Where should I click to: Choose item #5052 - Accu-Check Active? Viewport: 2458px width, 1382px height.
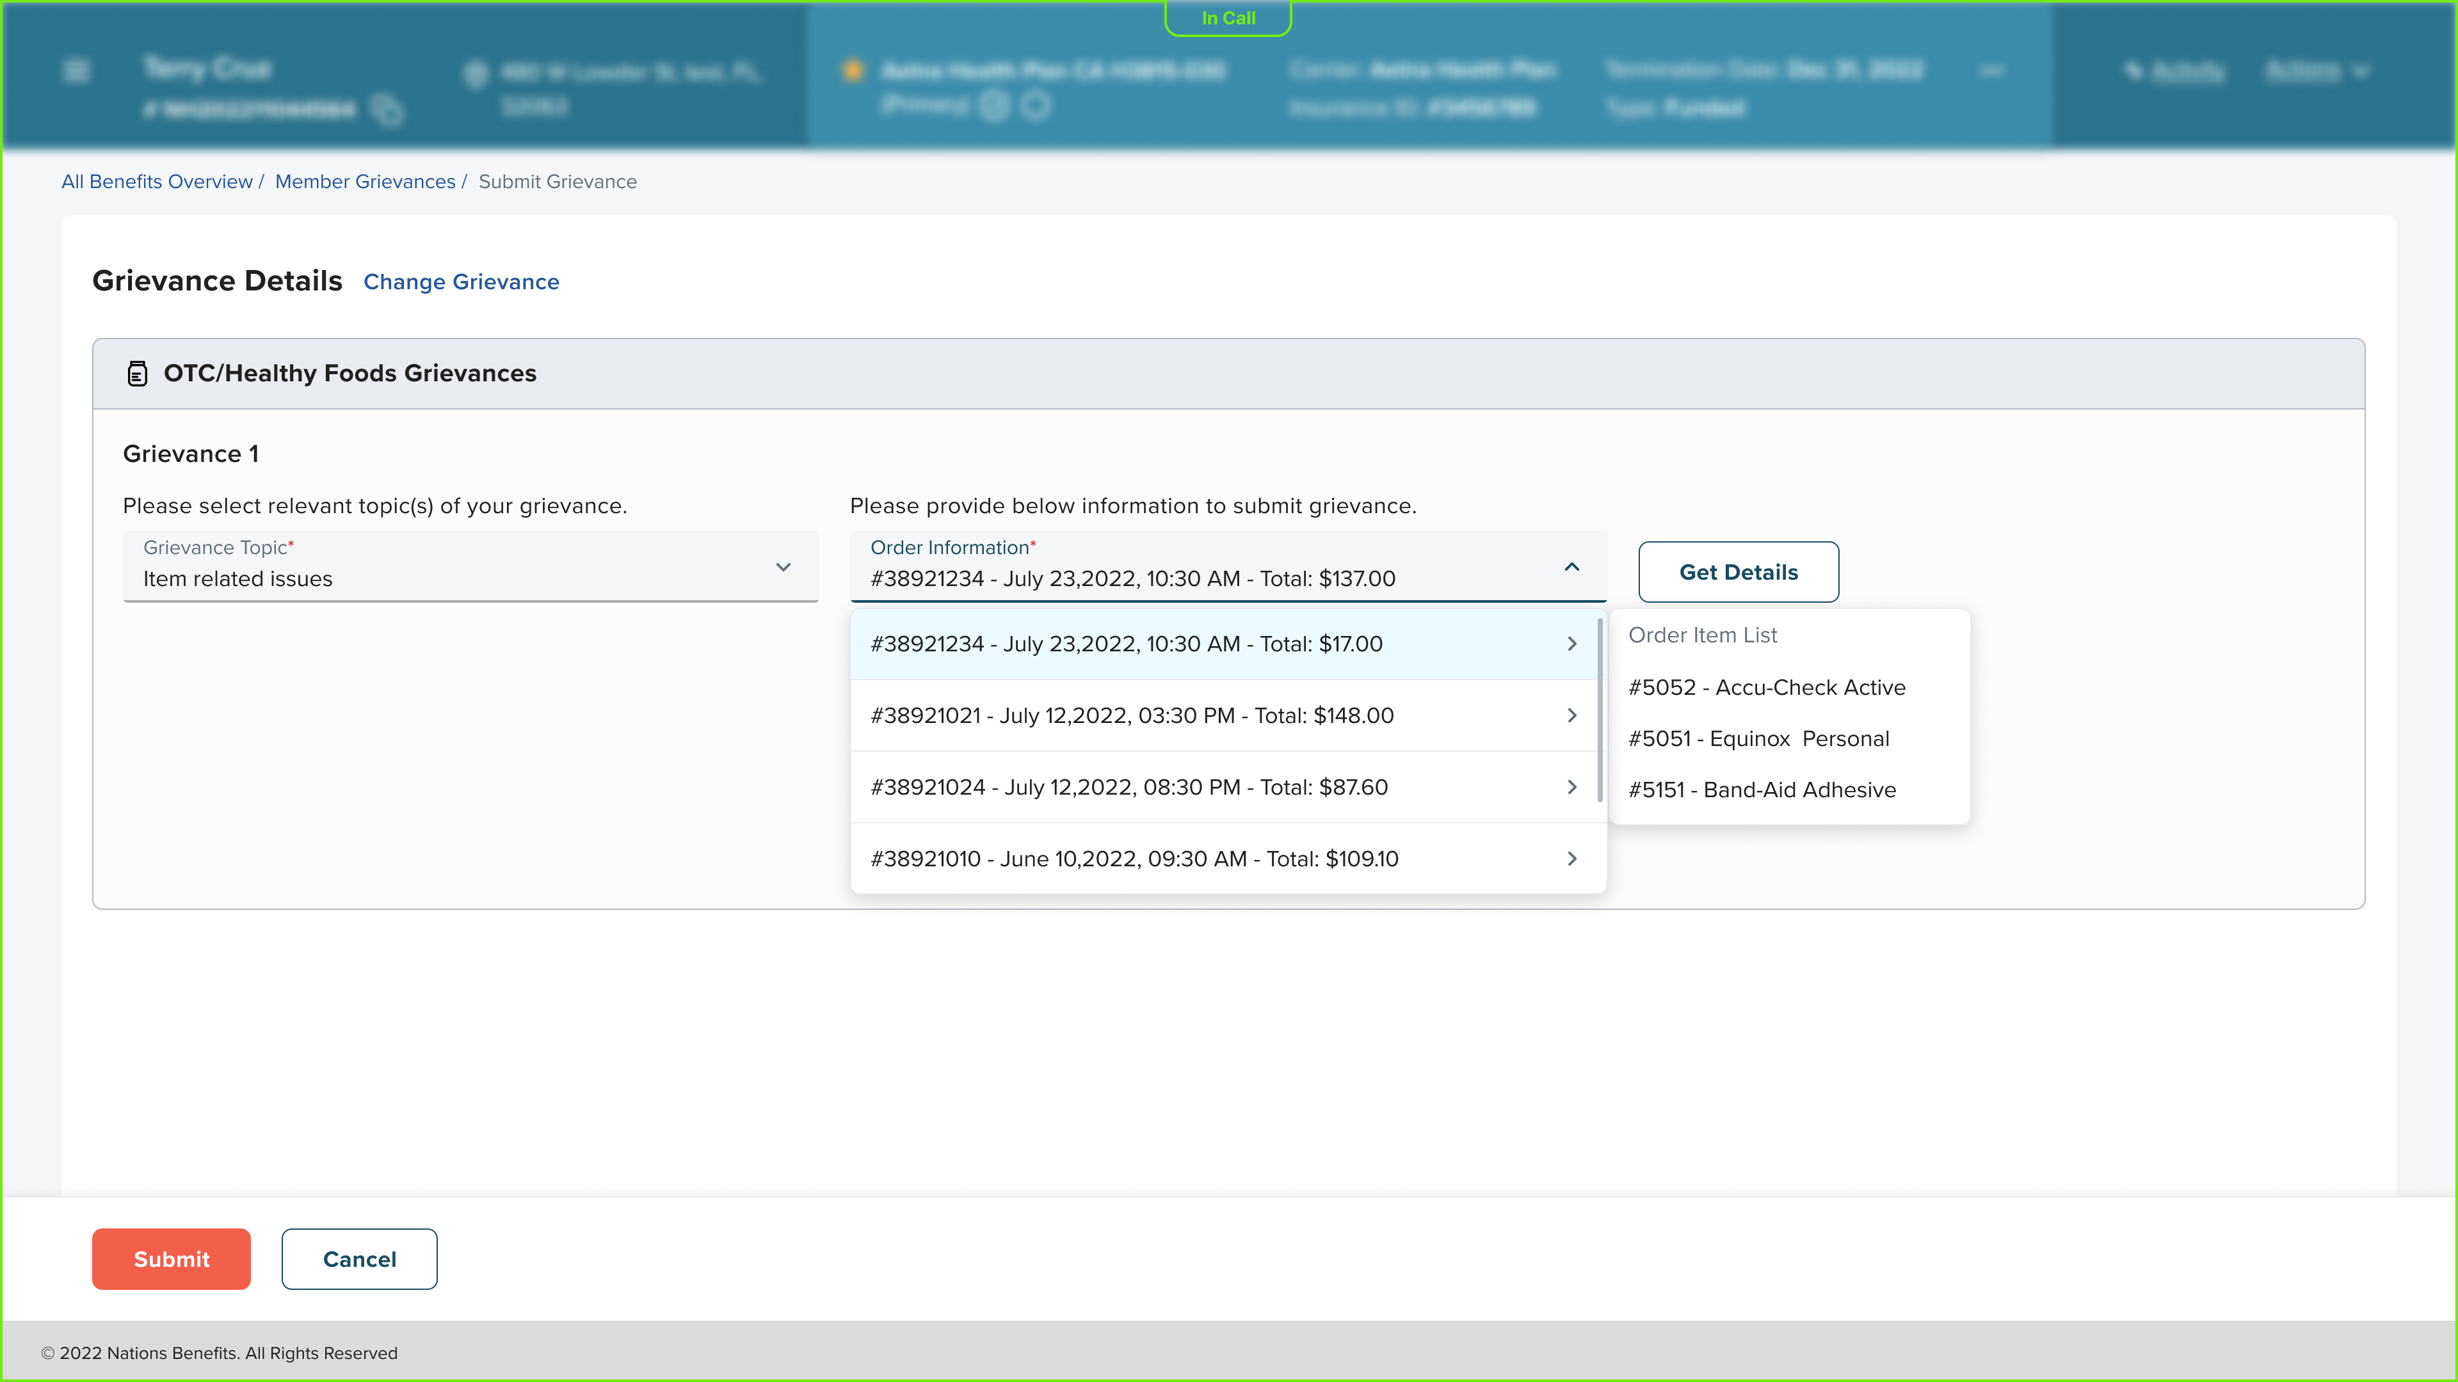coord(1766,688)
